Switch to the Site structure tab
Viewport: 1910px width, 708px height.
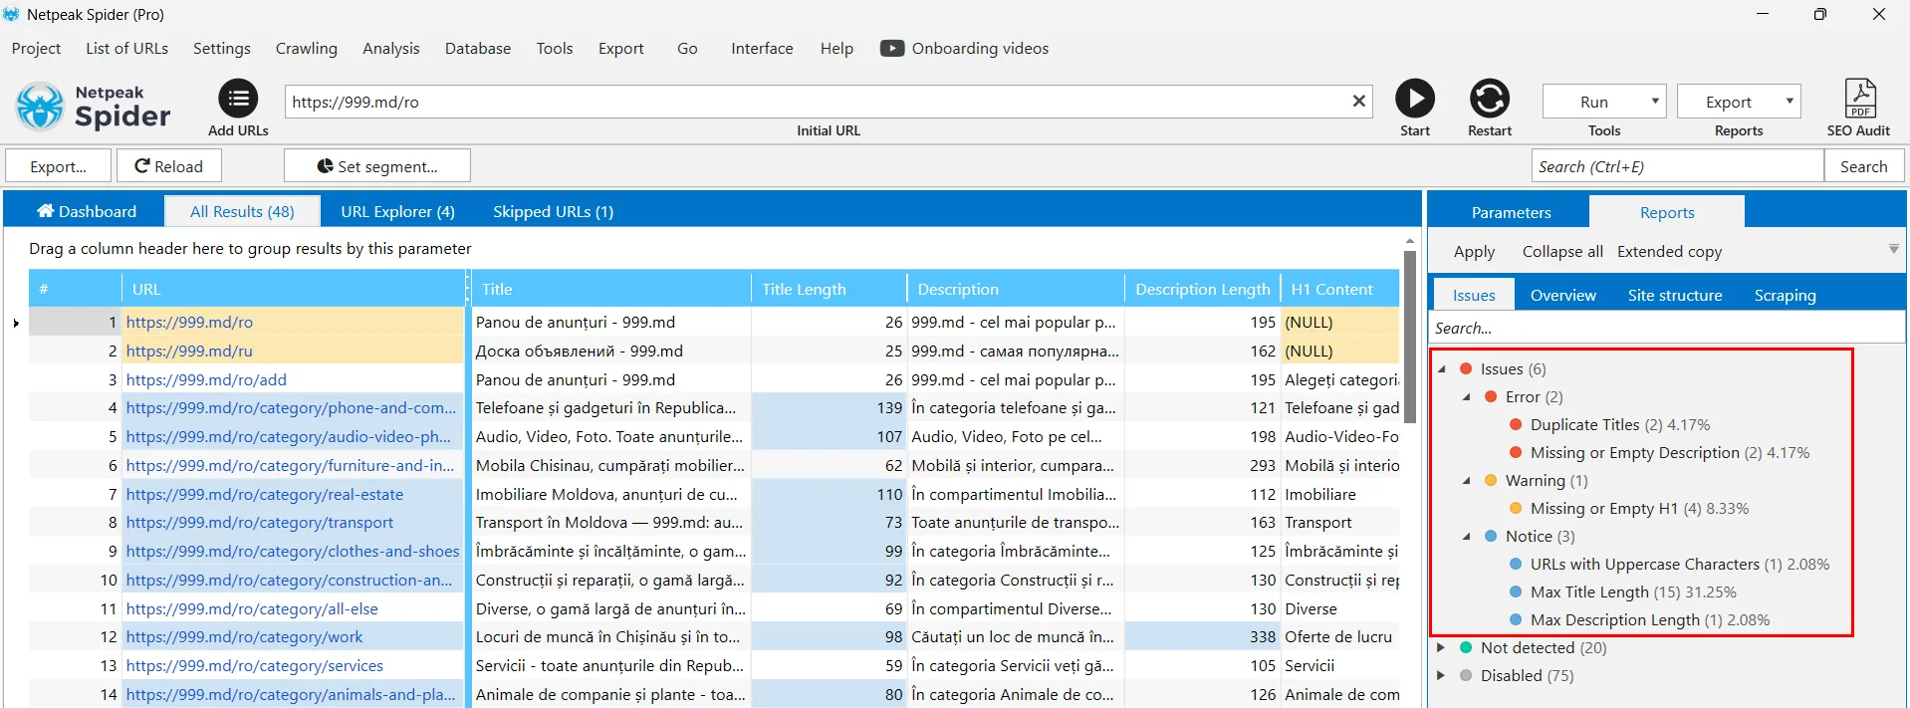1674,295
